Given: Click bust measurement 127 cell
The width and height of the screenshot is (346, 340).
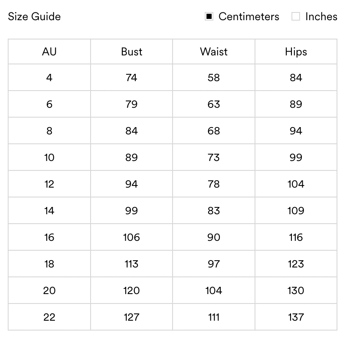Looking at the screenshot, I should coord(131,317).
